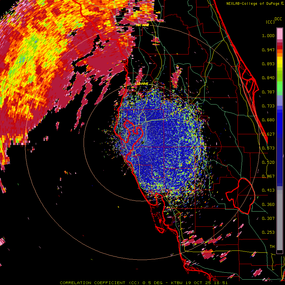Click the 0.840 scale label
Viewport: 285px width, 285px height.
pos(268,78)
